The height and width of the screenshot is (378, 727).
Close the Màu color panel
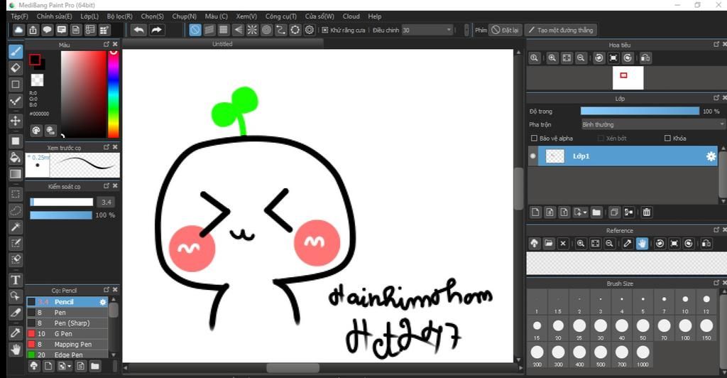pyautogui.click(x=116, y=44)
